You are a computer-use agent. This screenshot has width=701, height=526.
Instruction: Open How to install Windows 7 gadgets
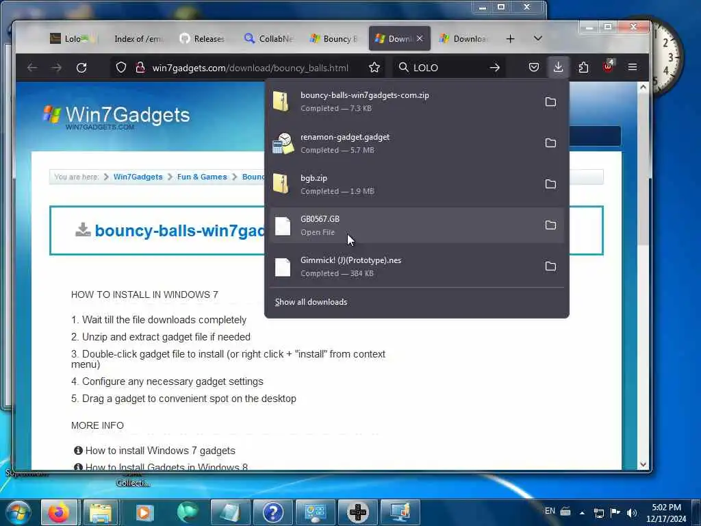click(160, 451)
